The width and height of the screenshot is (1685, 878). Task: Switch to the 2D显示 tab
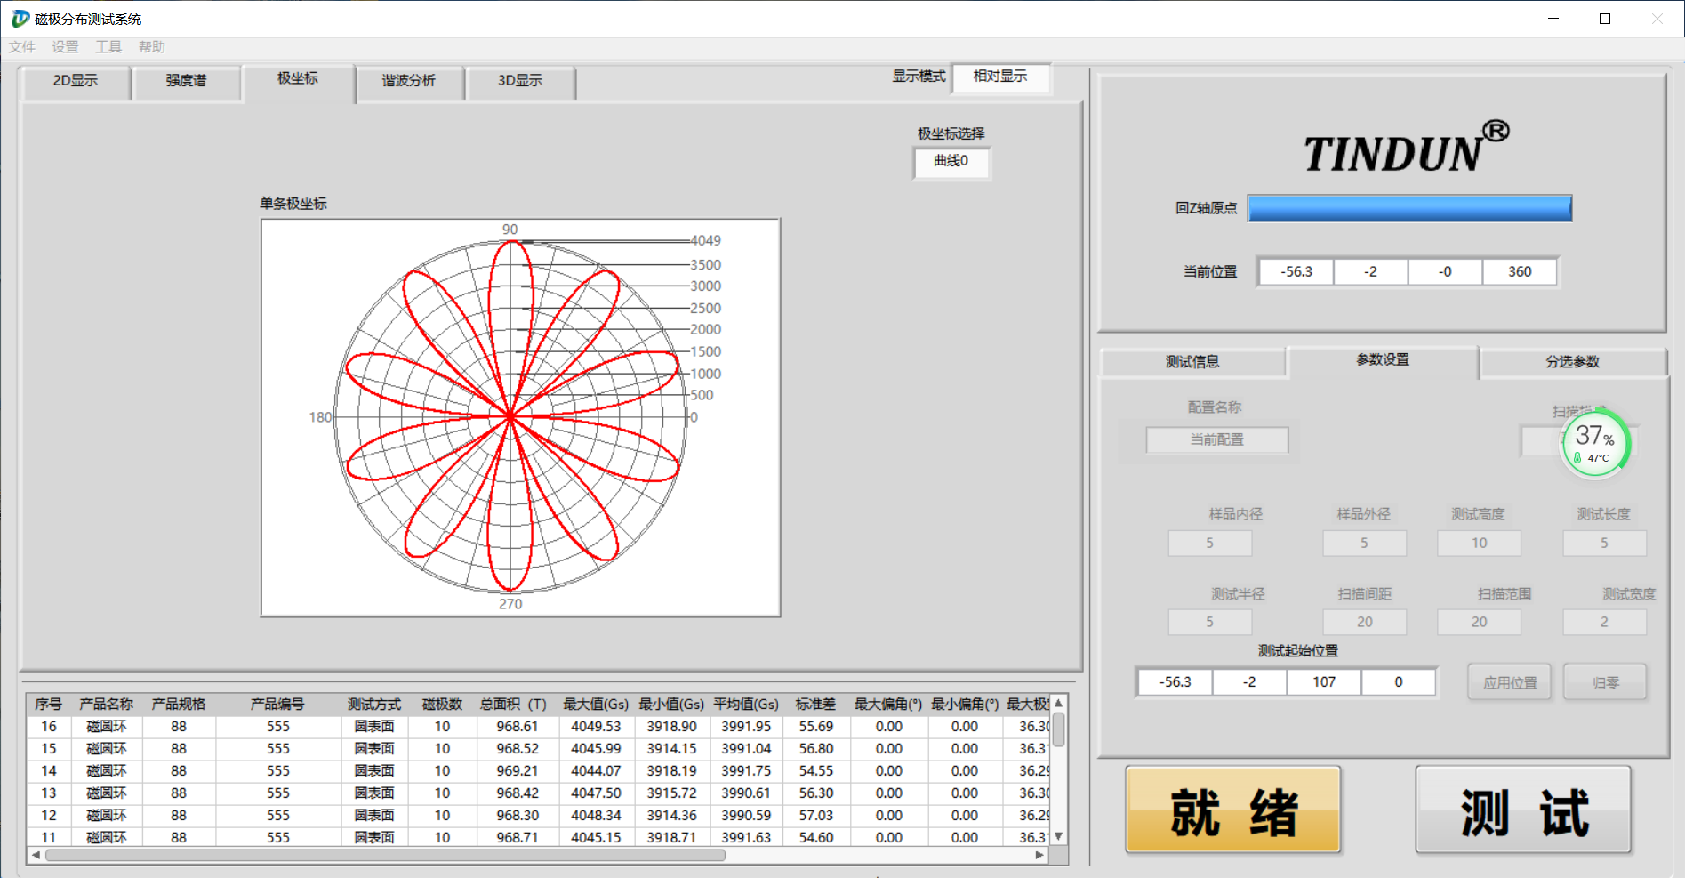coord(76,81)
